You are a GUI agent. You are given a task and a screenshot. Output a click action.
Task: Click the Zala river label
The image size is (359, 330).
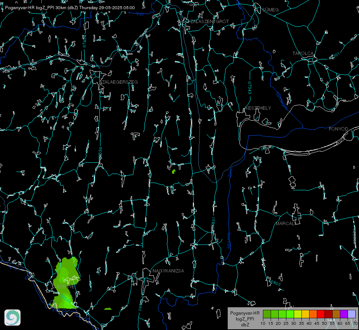pyautogui.click(x=231, y=173)
